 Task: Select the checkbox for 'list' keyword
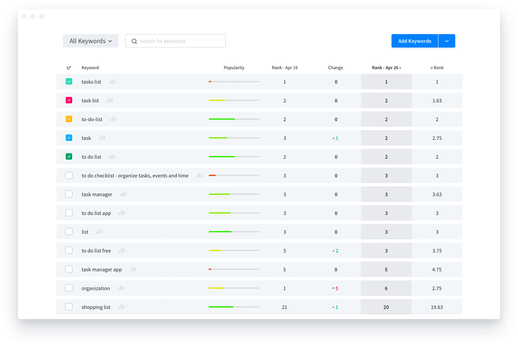click(x=69, y=232)
